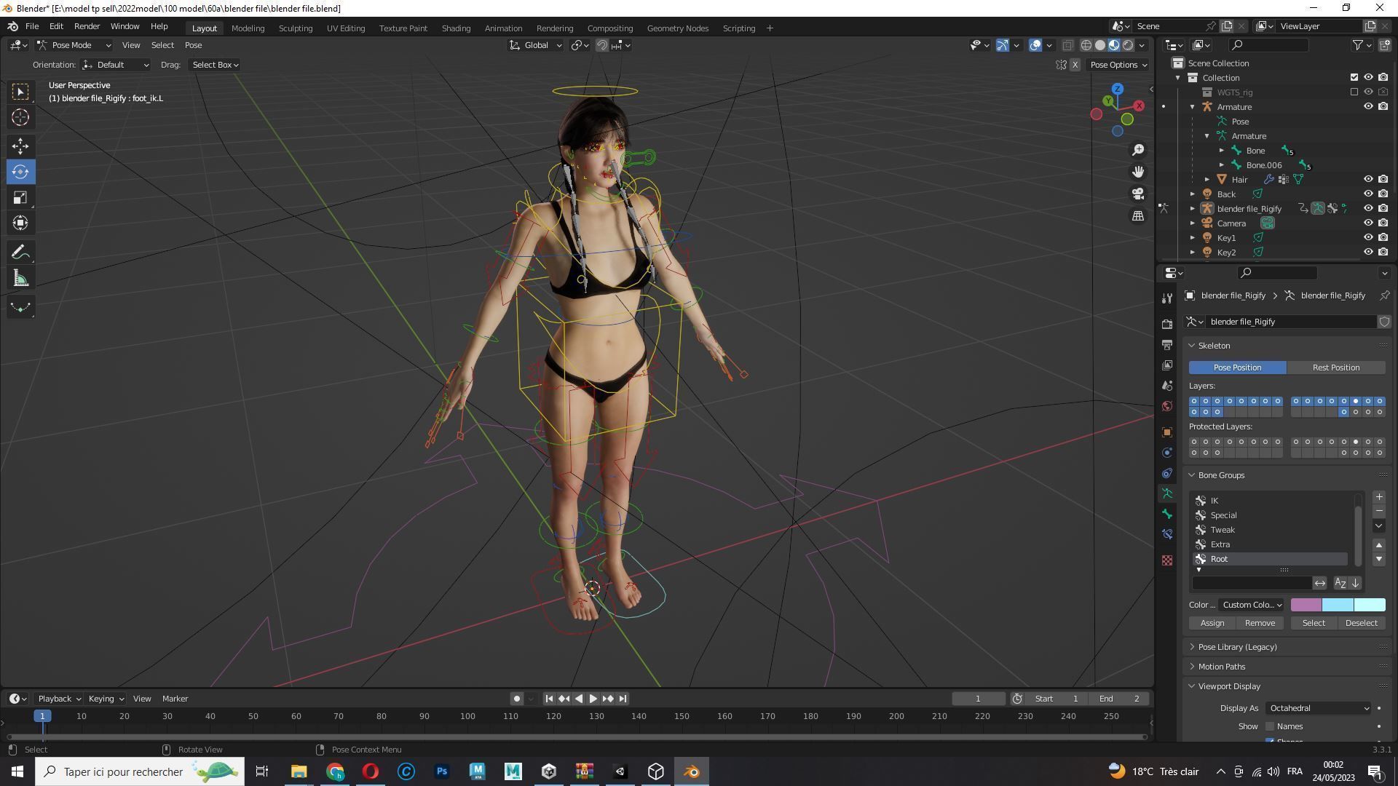The width and height of the screenshot is (1398, 786).
Task: Click the purple bone group color swatch
Action: (x=1306, y=605)
